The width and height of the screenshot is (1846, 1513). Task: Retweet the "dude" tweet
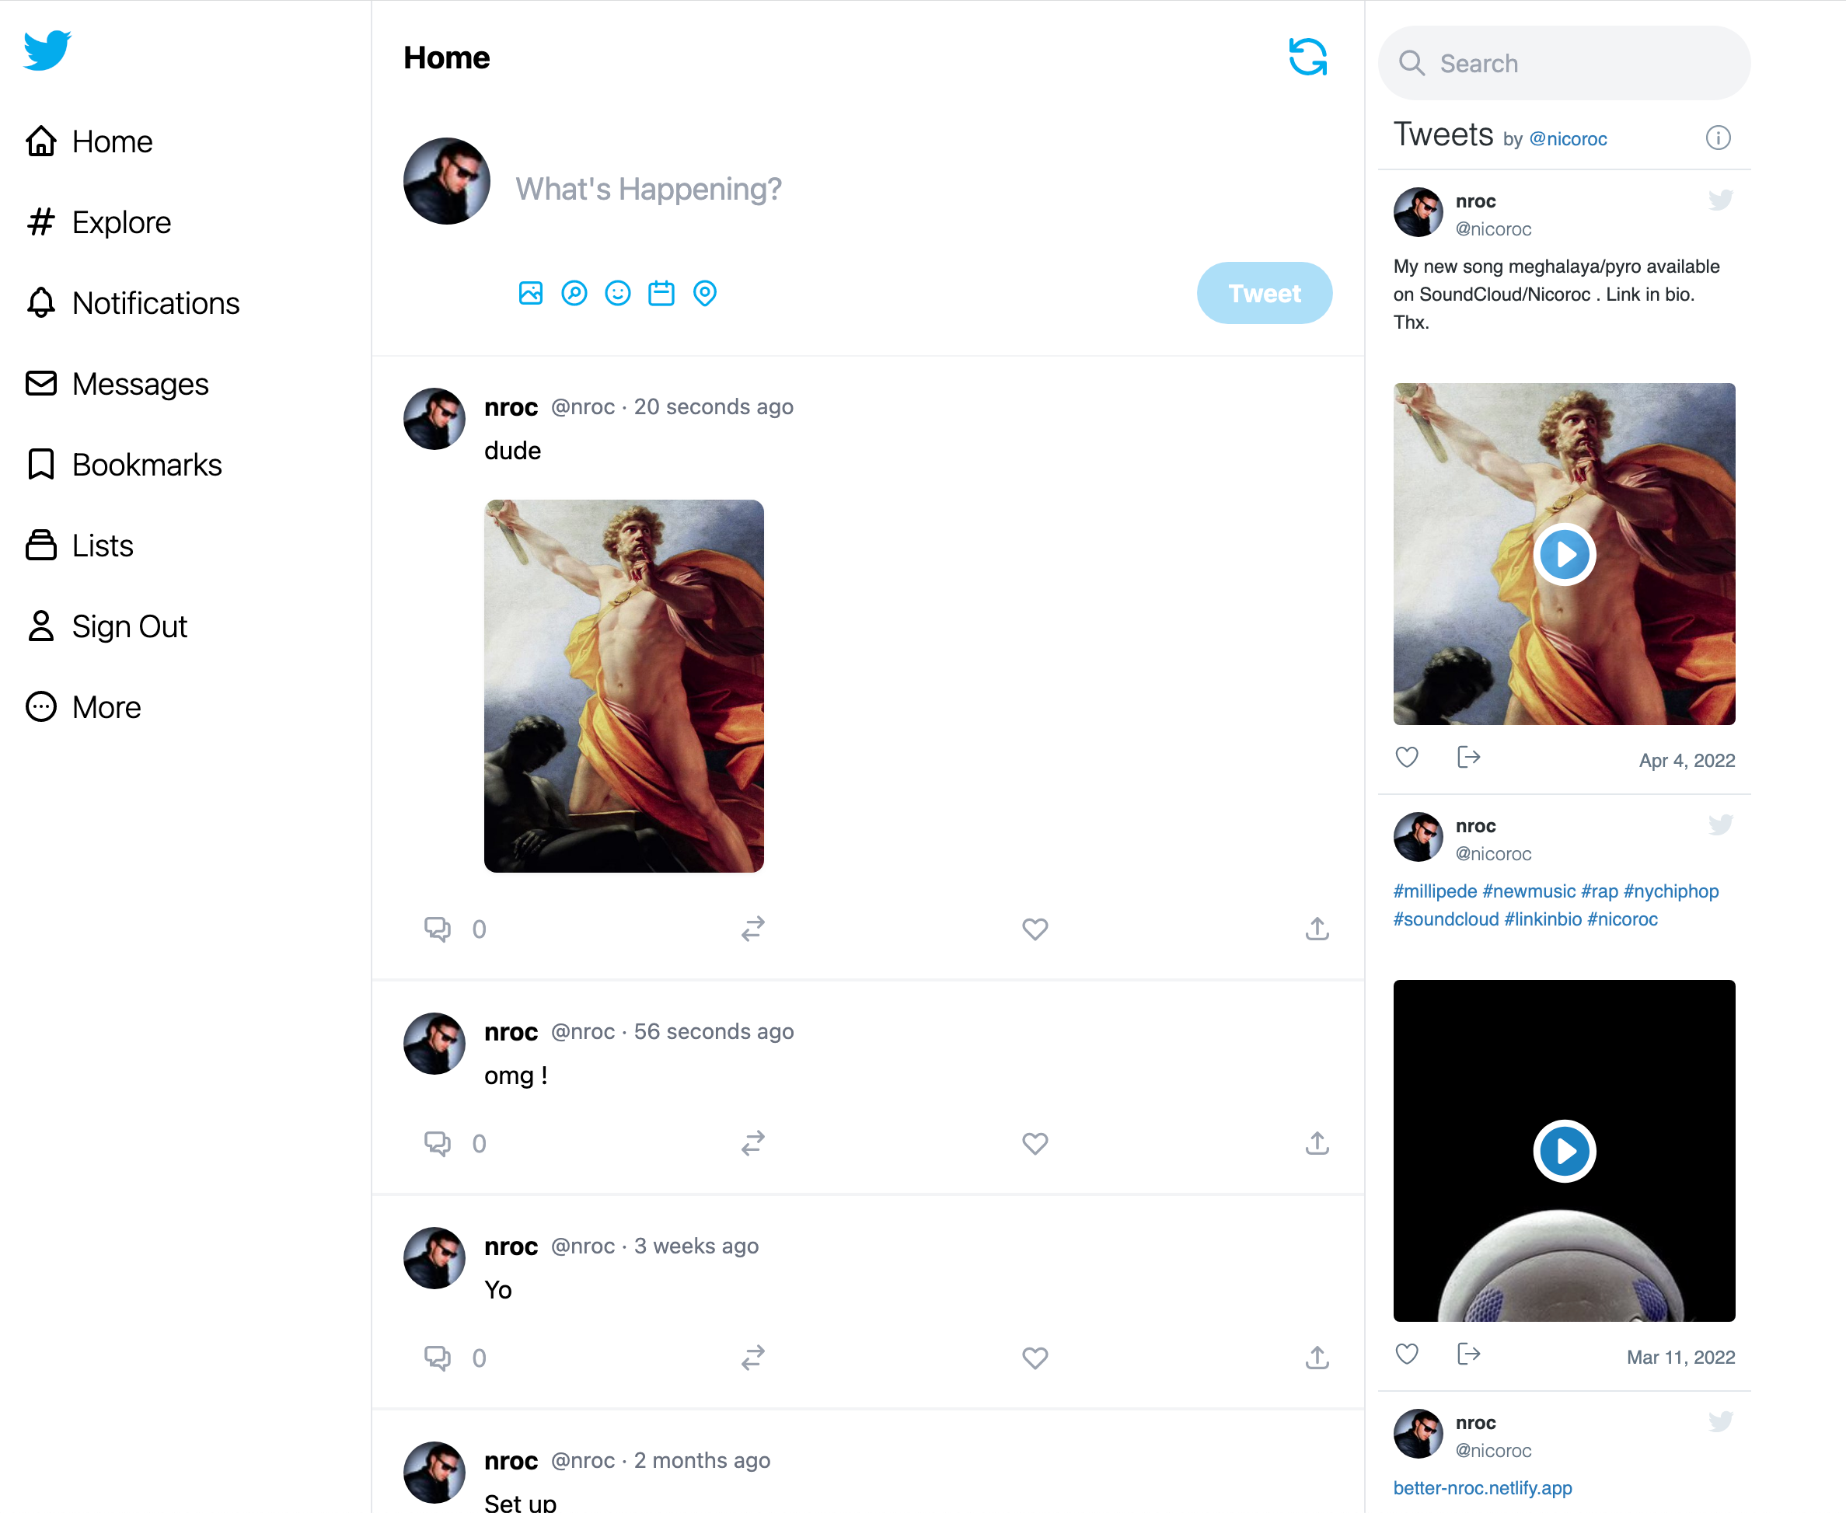(753, 928)
